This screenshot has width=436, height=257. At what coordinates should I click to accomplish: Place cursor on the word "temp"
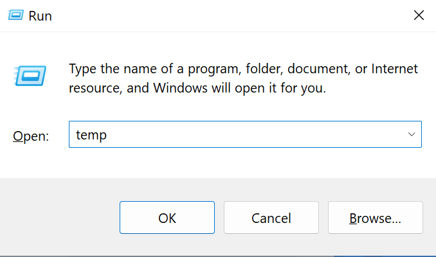pos(91,136)
